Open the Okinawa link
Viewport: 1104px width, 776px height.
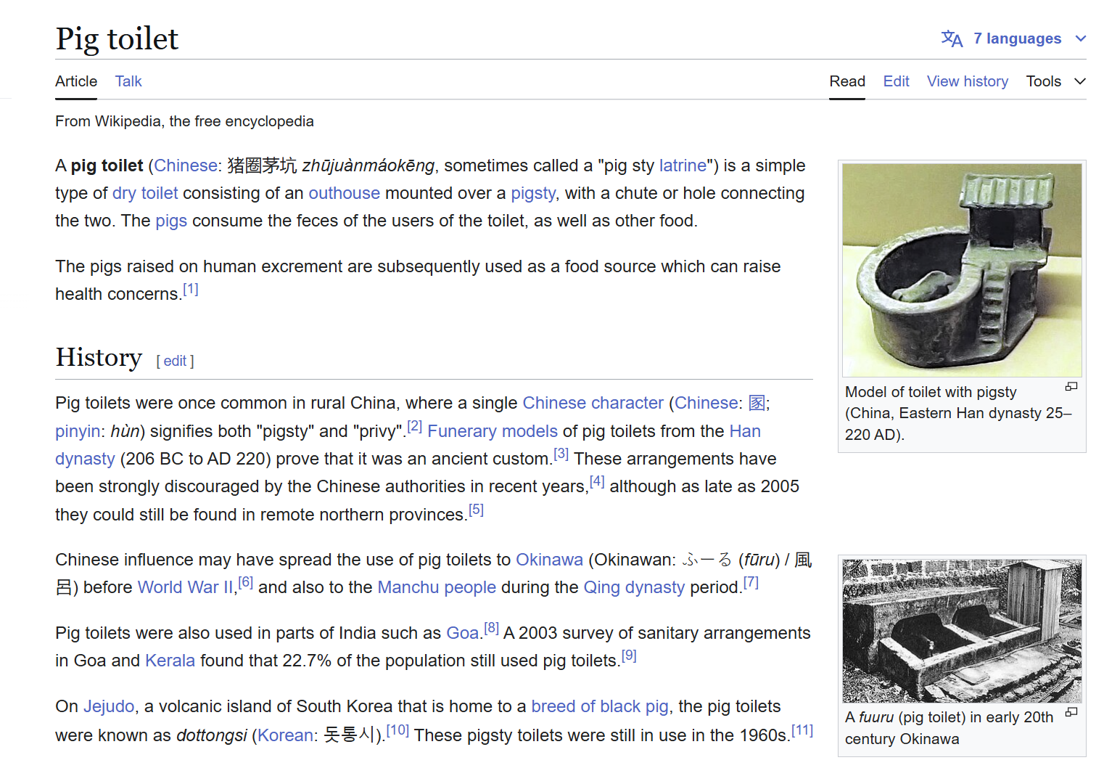pyautogui.click(x=549, y=560)
